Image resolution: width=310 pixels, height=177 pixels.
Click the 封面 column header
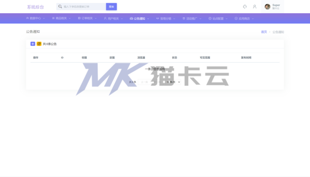[112, 57]
